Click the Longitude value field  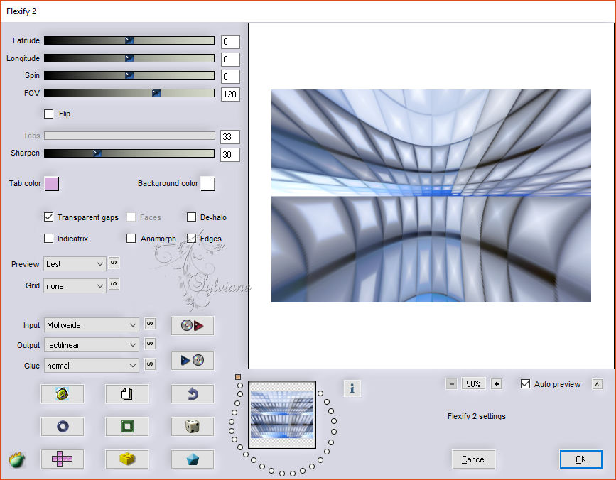[x=230, y=59]
